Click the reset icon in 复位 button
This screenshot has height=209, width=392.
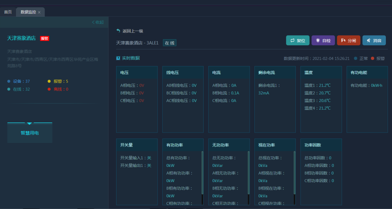[292, 41]
